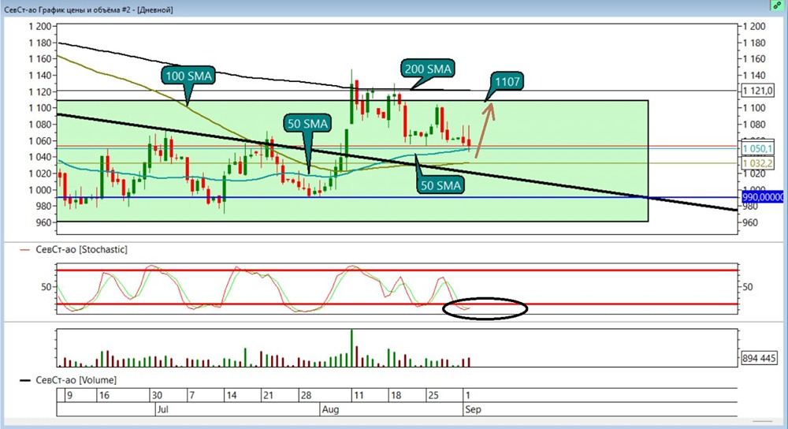The image size is (788, 429).
Task: Click the green chain-link anchor icon
Action: click(777, 6)
